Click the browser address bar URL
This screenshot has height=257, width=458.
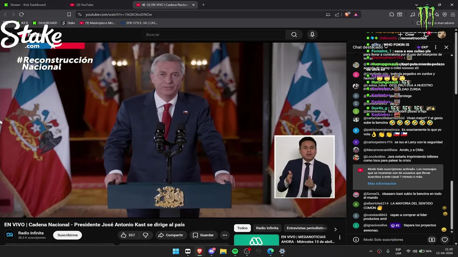(x=119, y=14)
